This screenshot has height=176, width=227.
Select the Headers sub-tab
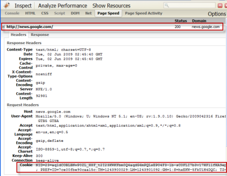[18, 35]
